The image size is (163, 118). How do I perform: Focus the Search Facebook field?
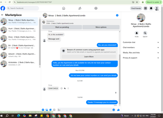[x=22, y=8]
